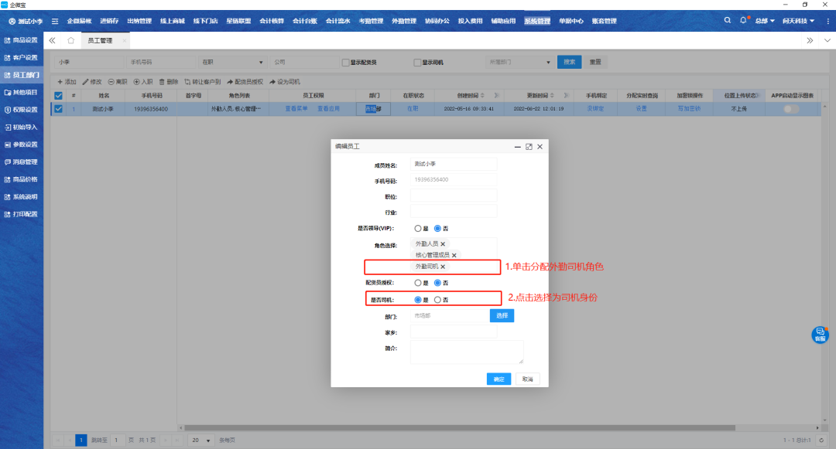Viewport: 836px width, 449px height.
Task: Select 是 for 是否司机
Action: [x=419, y=300]
